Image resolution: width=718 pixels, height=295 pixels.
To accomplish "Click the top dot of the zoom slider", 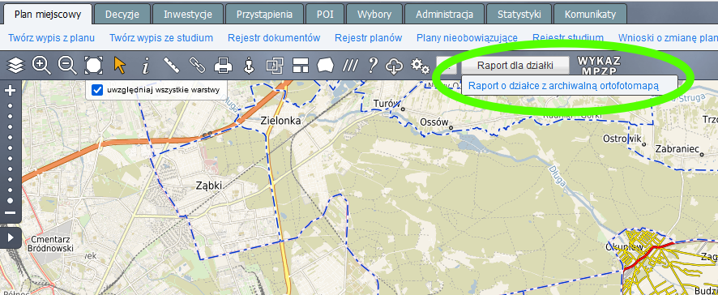I will (x=10, y=105).
